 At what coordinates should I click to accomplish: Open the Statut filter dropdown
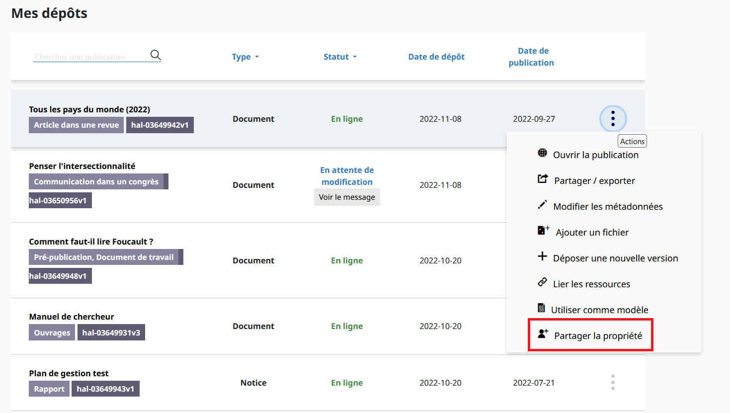(340, 57)
